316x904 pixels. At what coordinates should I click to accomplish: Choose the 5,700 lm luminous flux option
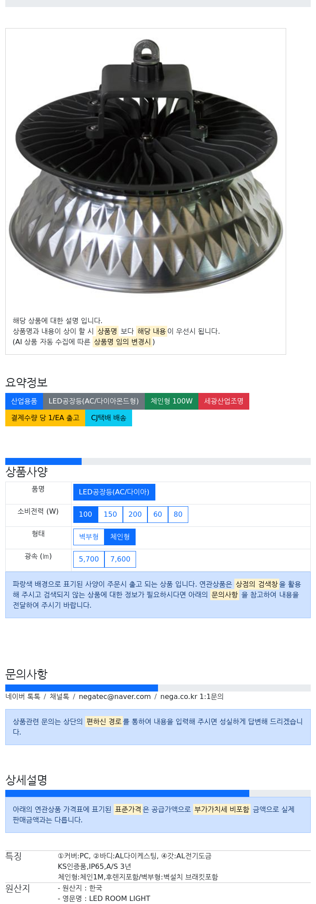point(89,559)
